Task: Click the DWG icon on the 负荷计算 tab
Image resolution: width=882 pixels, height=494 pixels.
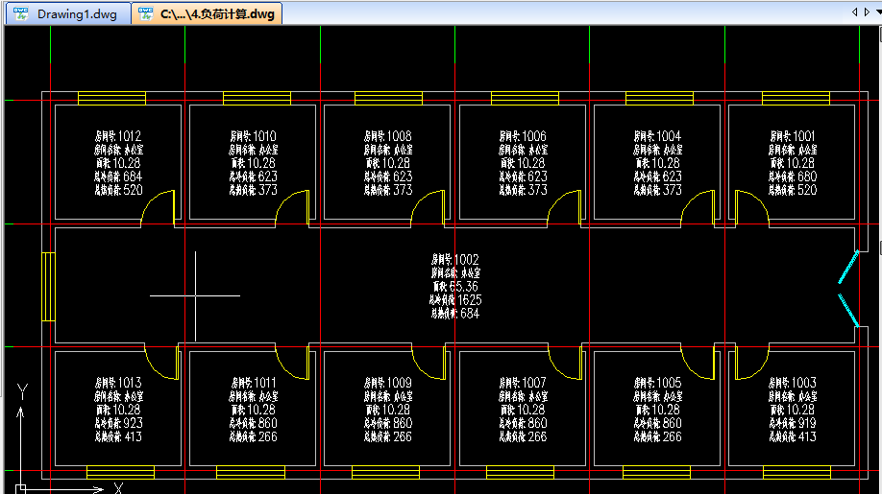Action: tap(146, 14)
